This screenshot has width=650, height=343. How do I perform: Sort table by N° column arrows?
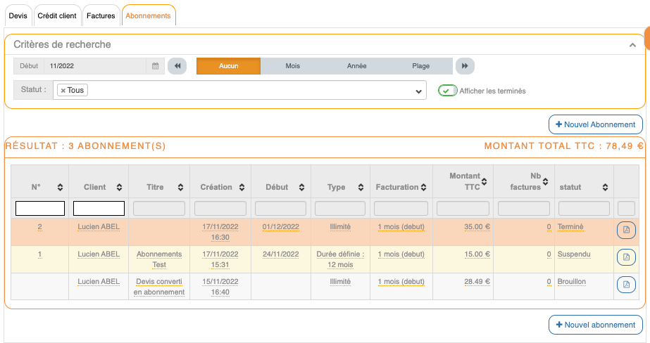point(59,188)
